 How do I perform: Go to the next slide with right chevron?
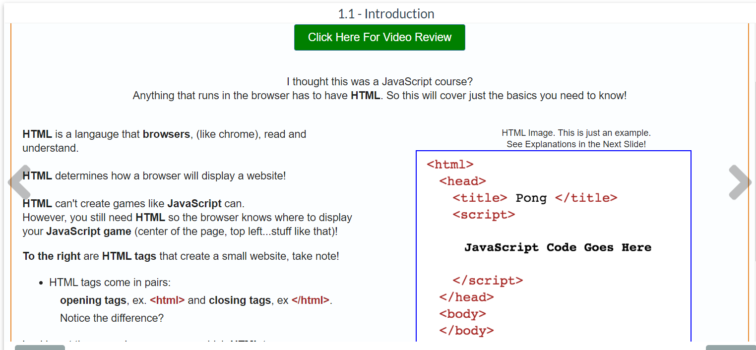tap(740, 182)
